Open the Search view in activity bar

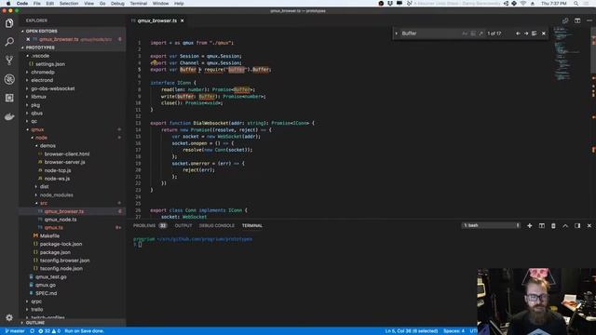click(x=9, y=42)
